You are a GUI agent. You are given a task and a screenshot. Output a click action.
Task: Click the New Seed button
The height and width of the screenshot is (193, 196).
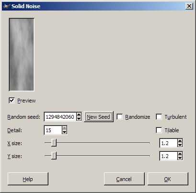click(99, 117)
